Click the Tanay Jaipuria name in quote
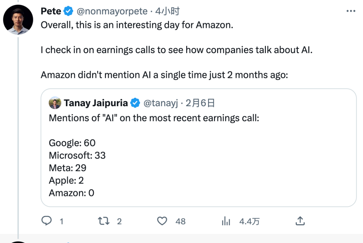The image size is (363, 243). coord(96,103)
